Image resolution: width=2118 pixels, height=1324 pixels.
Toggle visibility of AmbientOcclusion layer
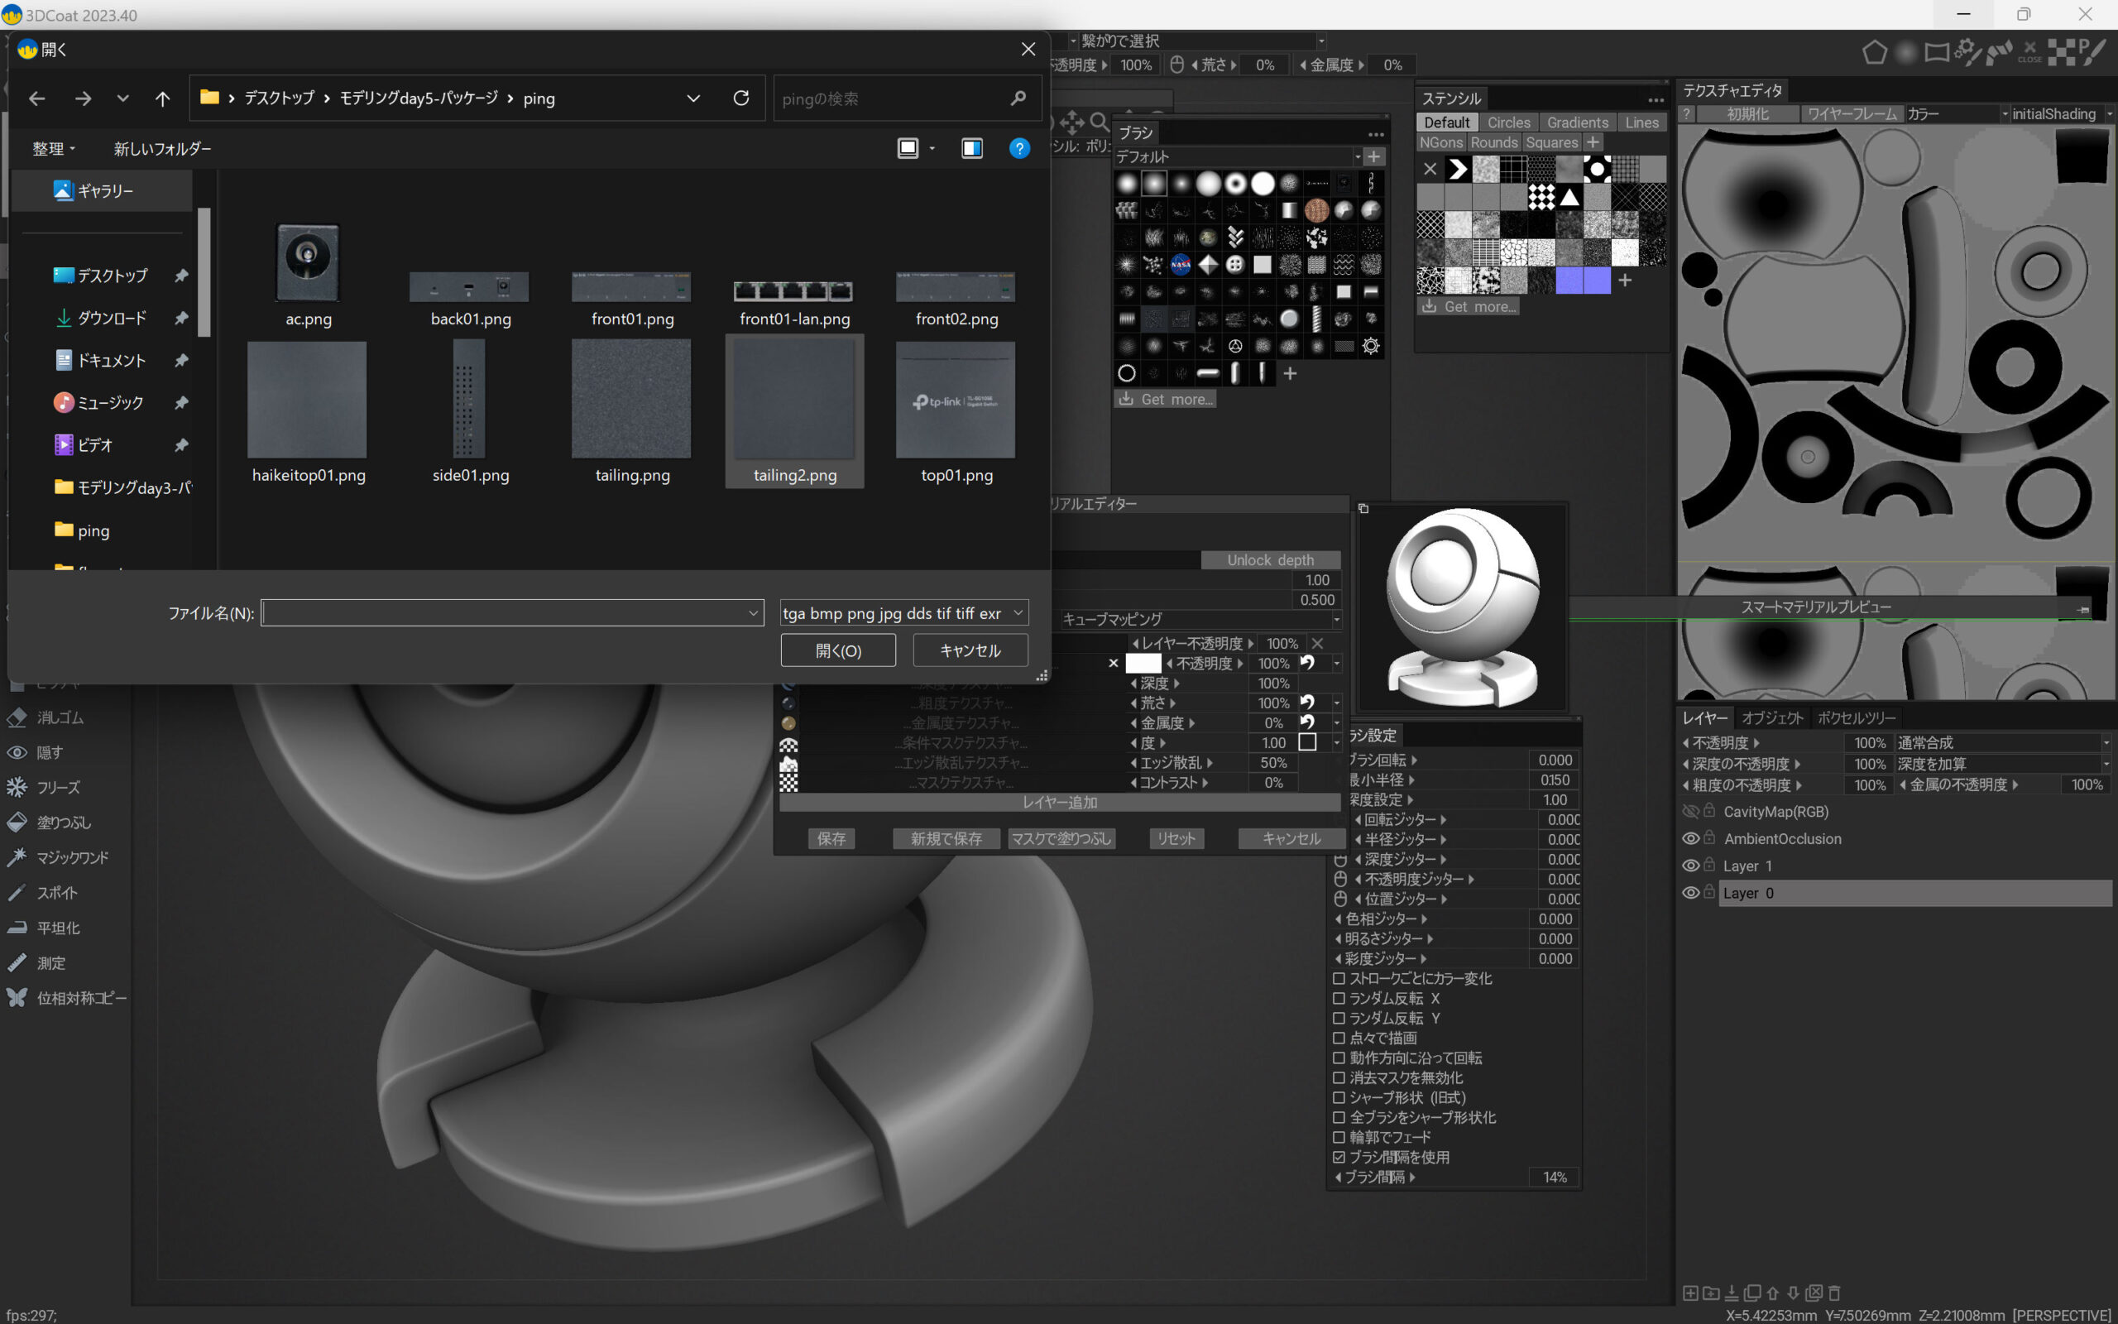1691,838
